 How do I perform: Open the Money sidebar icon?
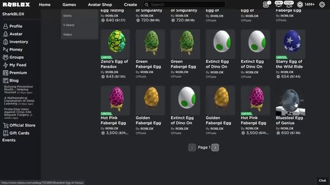pyautogui.click(x=6, y=49)
